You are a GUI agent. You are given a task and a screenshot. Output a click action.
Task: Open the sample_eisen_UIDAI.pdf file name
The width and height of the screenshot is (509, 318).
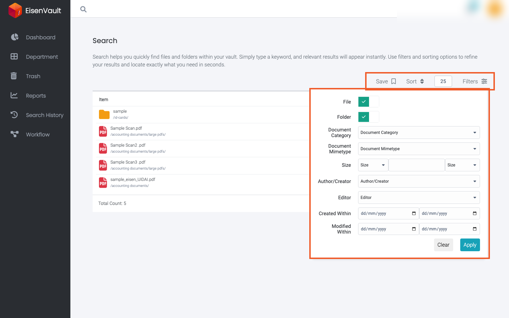coord(133,179)
